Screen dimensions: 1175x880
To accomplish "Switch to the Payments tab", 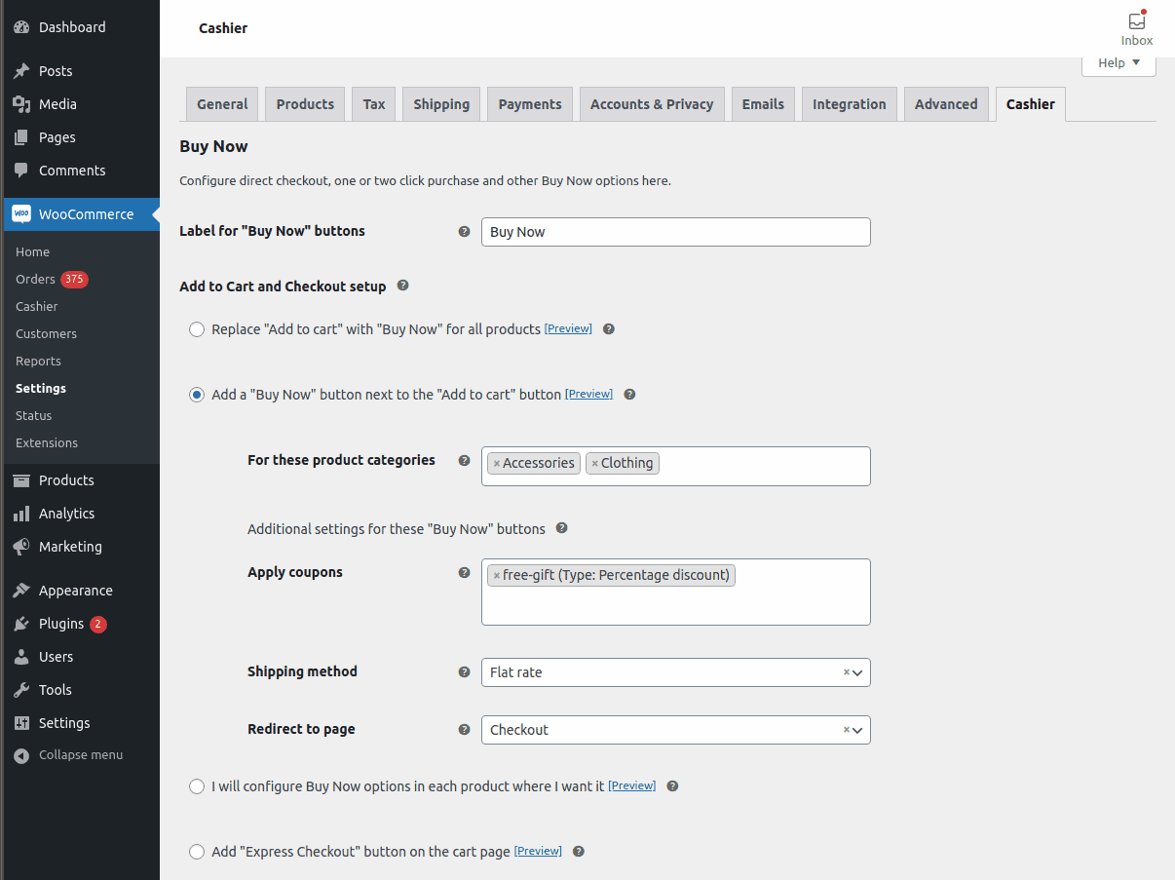I will click(x=530, y=104).
